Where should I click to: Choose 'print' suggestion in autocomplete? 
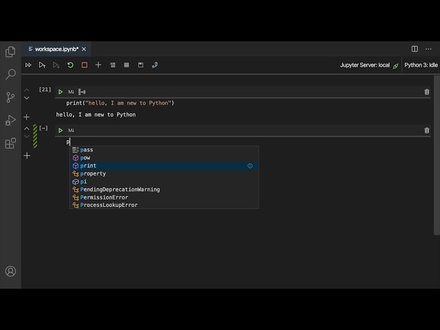[x=164, y=166]
